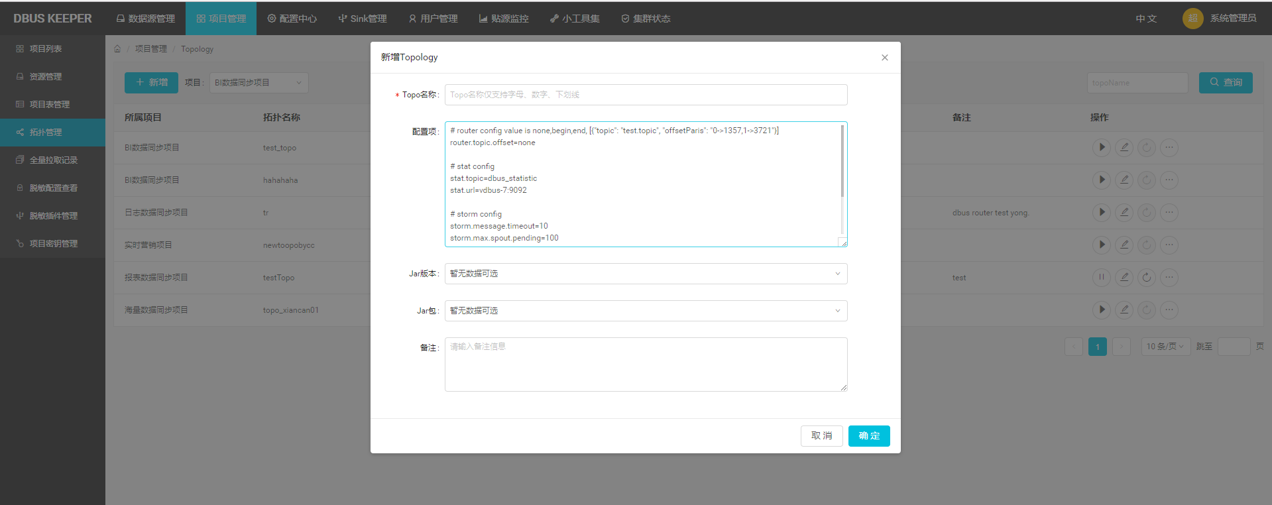Go to 脱敏插件管理 in sidebar
Viewport: 1272px width, 505px height.
click(x=52, y=216)
